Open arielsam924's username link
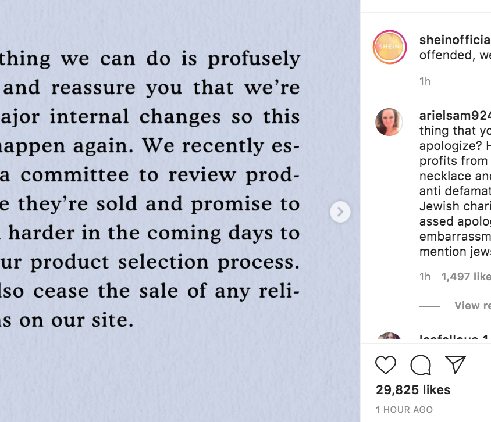Screen dimensions: 491x422 [x=455, y=116]
